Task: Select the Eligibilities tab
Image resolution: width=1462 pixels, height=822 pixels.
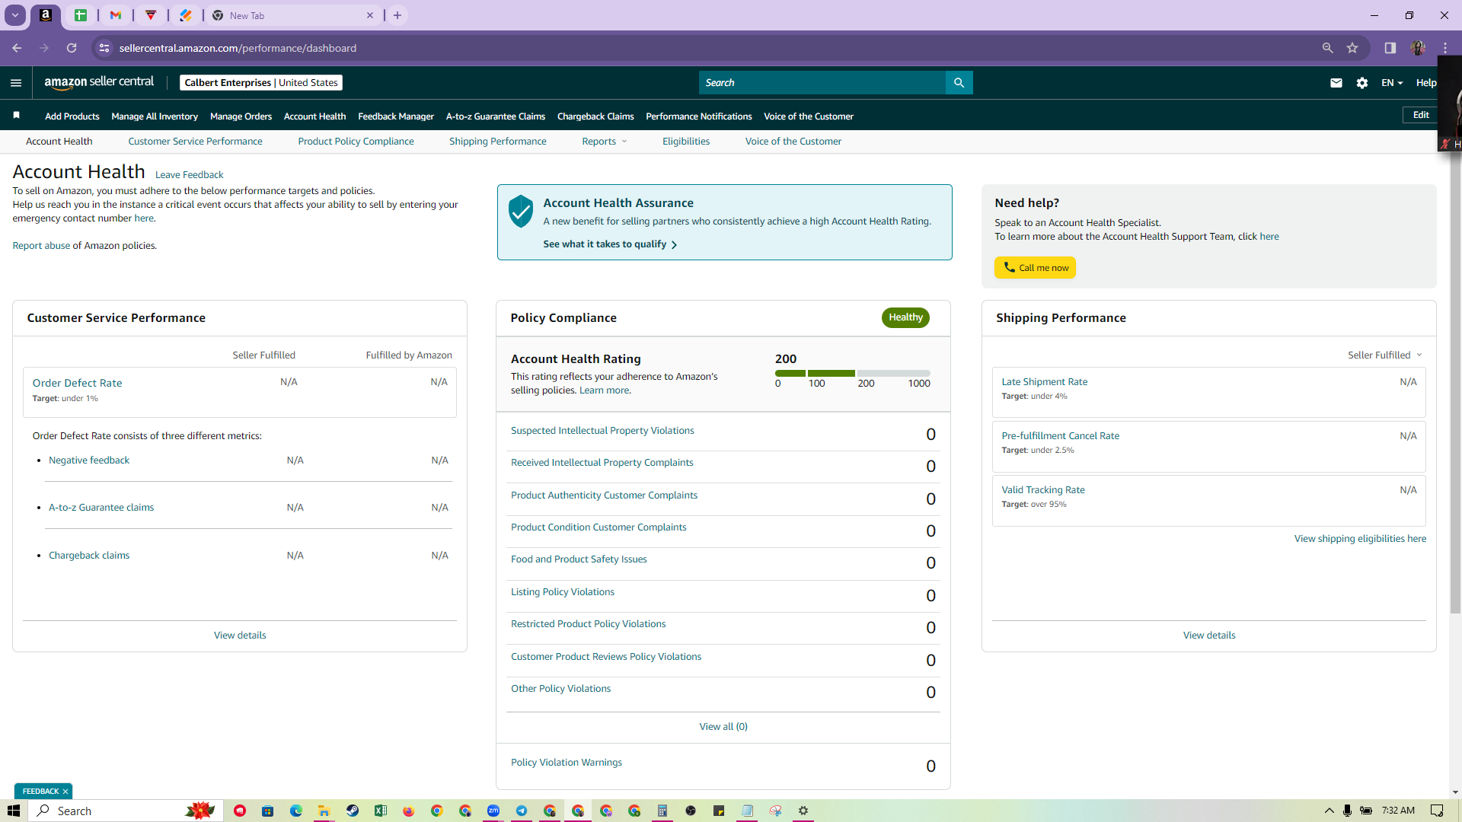Action: click(686, 142)
